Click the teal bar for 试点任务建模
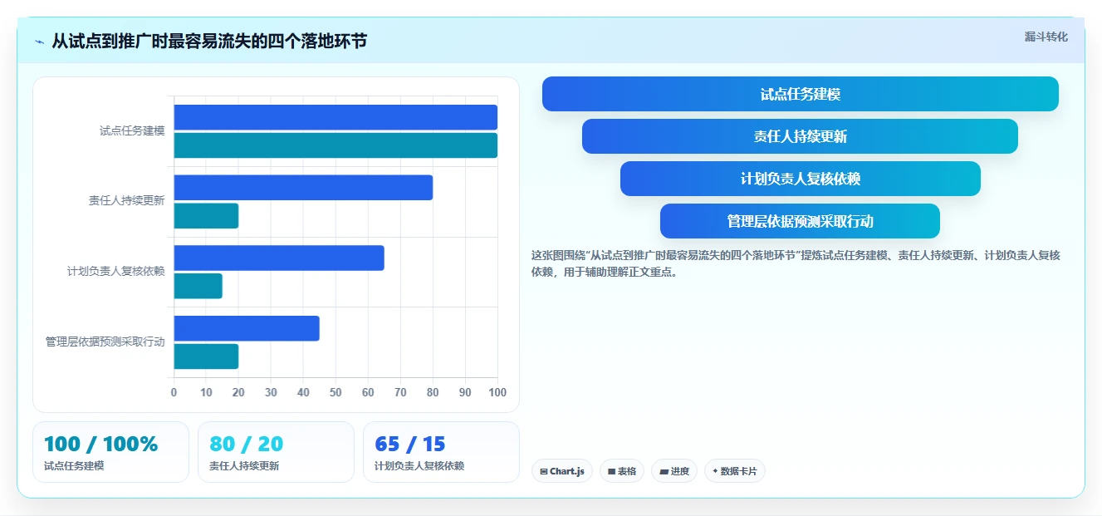This screenshot has height=516, width=1102. [335, 145]
